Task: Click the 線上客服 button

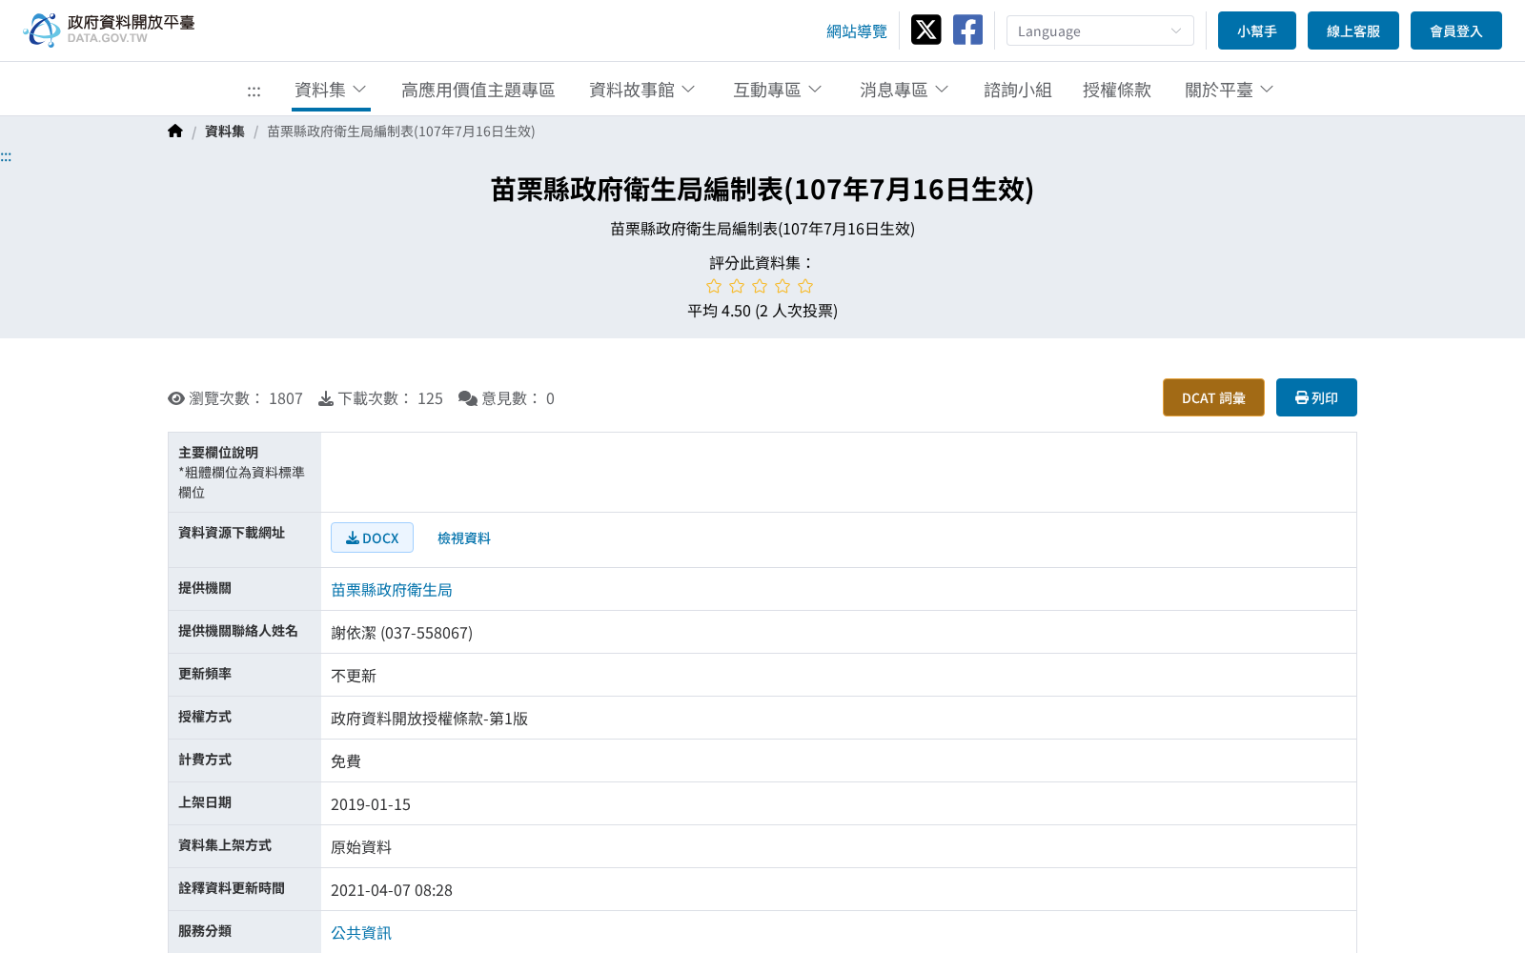Action: click(1353, 30)
